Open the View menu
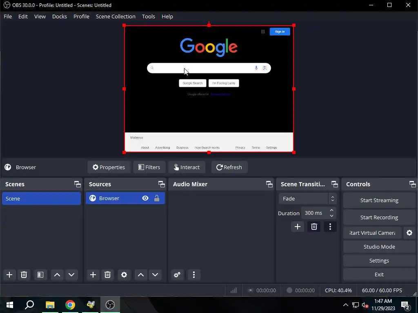418x313 pixels. point(40,16)
